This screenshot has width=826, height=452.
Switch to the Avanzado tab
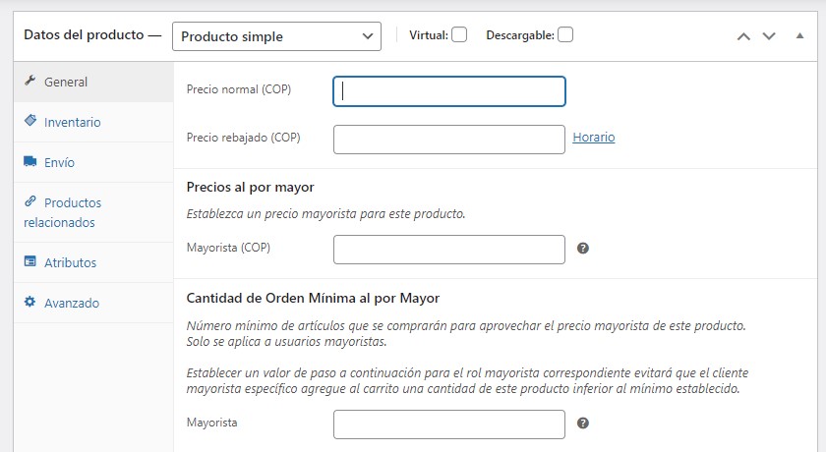pos(72,303)
